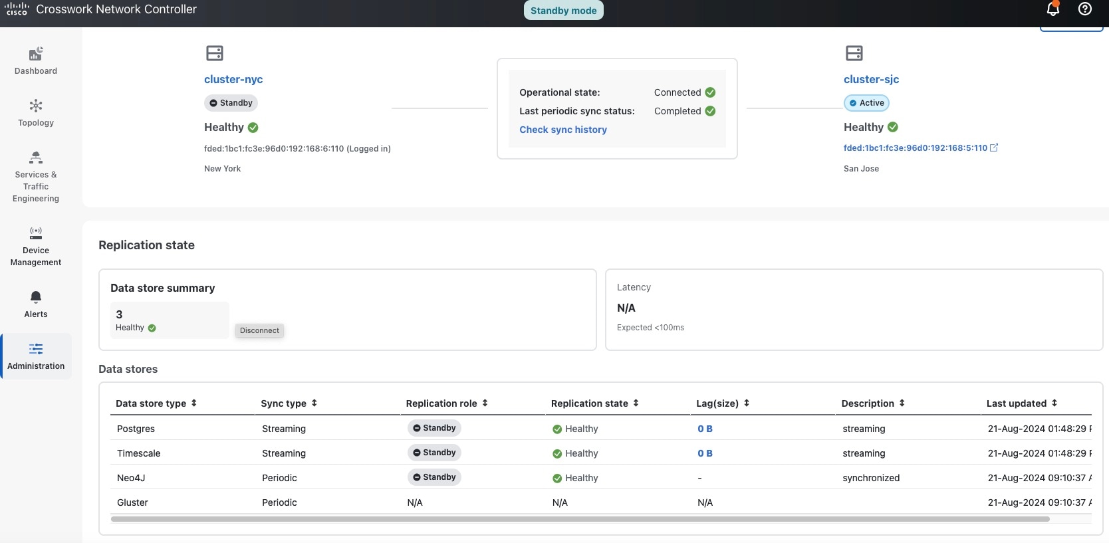Click the Healthy check icon under cluster-nyc
This screenshot has width=1109, height=543.
[253, 127]
